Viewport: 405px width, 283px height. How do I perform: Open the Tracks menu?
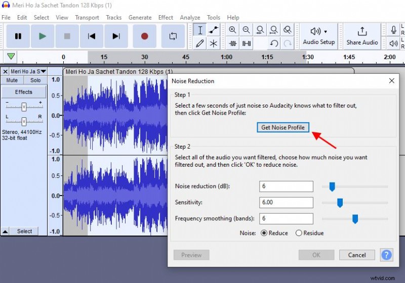tap(113, 18)
